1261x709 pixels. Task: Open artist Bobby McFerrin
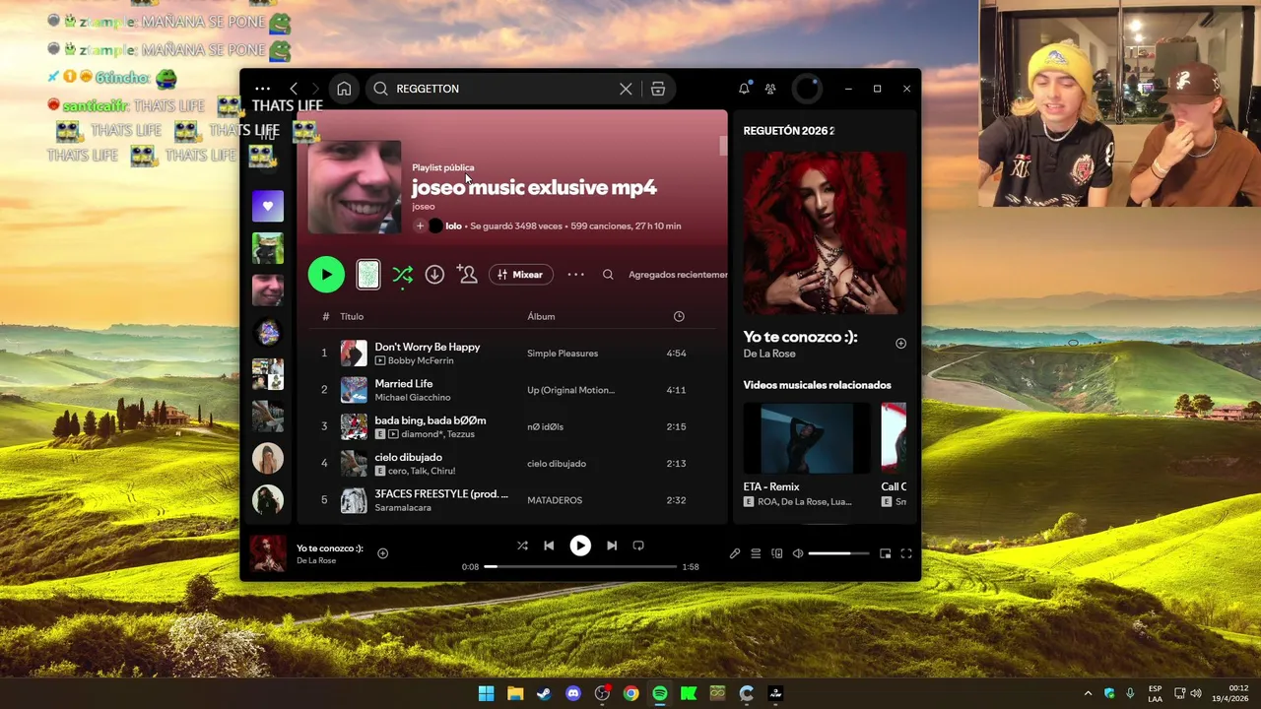pyautogui.click(x=421, y=360)
